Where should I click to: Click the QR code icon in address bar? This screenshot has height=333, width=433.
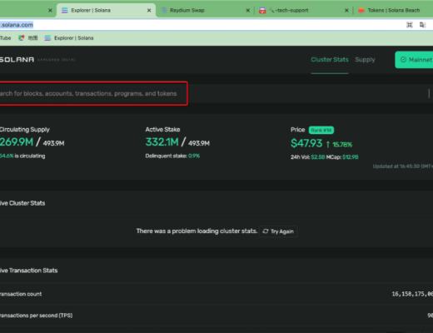click(x=410, y=25)
